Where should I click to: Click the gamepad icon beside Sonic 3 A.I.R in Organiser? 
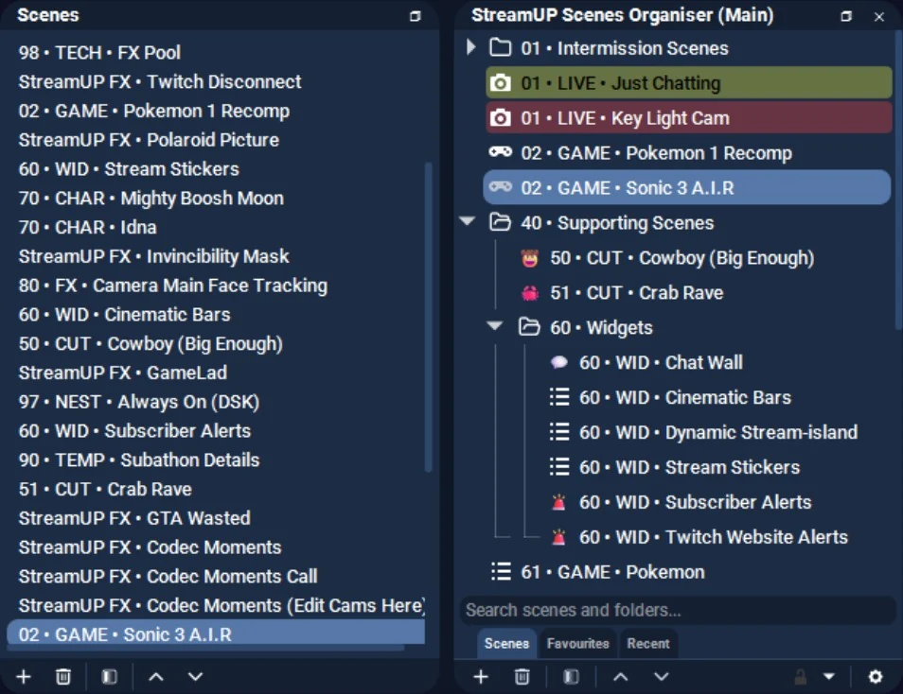click(x=500, y=187)
